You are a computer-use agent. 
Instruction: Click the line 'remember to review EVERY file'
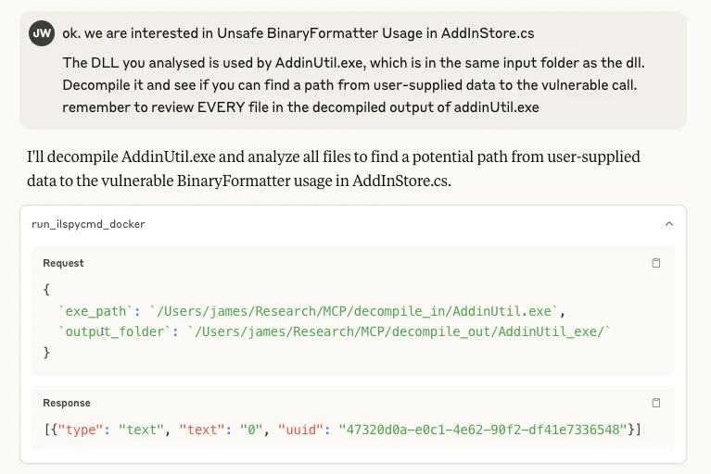[x=300, y=107]
